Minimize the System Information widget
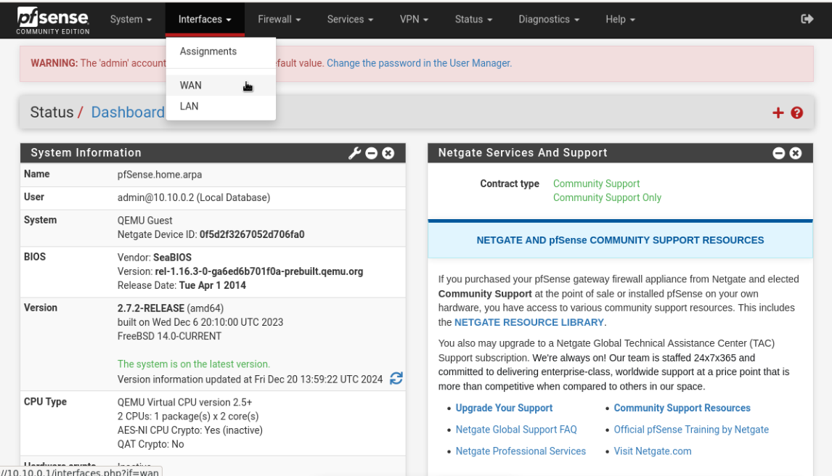 tap(372, 153)
